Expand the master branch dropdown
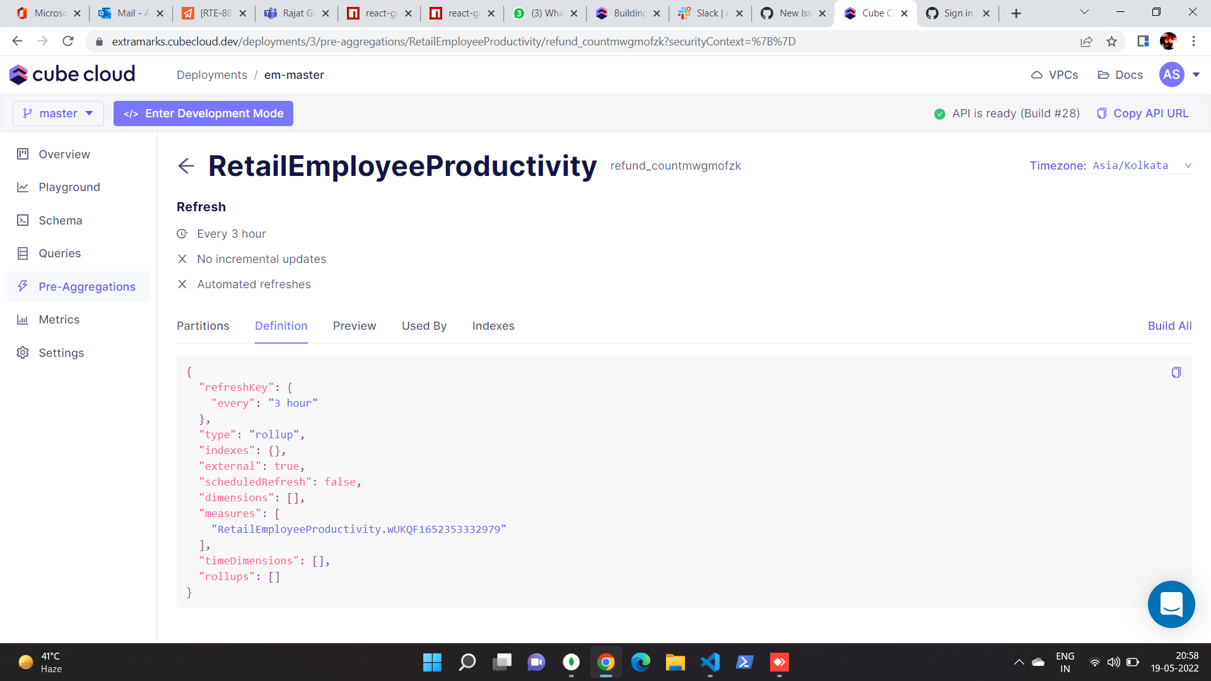 58,113
